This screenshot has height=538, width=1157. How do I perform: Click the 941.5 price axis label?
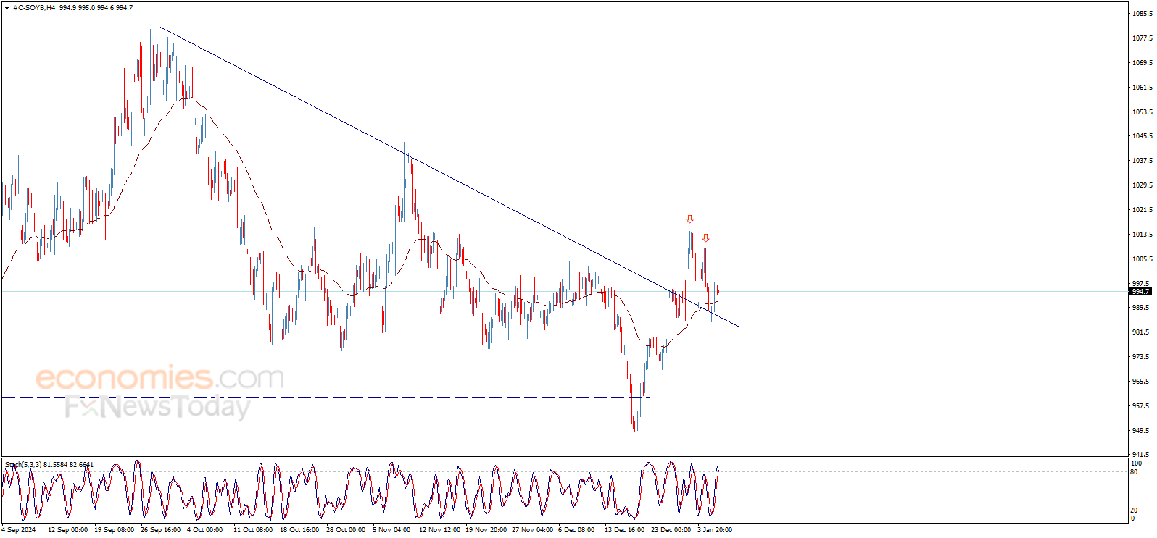point(1141,455)
